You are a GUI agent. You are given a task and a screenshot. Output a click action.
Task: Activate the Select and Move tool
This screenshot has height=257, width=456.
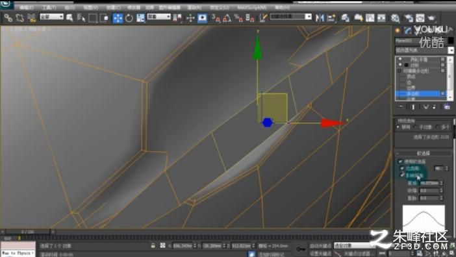click(x=118, y=18)
